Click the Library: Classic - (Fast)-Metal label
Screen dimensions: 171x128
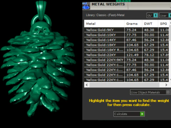pos(105,15)
